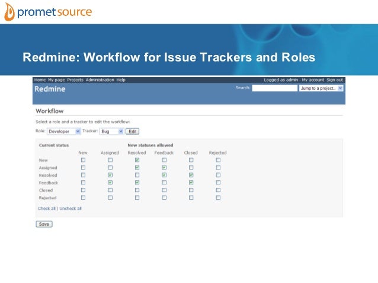Check New row, New column checkbox
The height and width of the screenshot is (283, 378).
point(83,160)
